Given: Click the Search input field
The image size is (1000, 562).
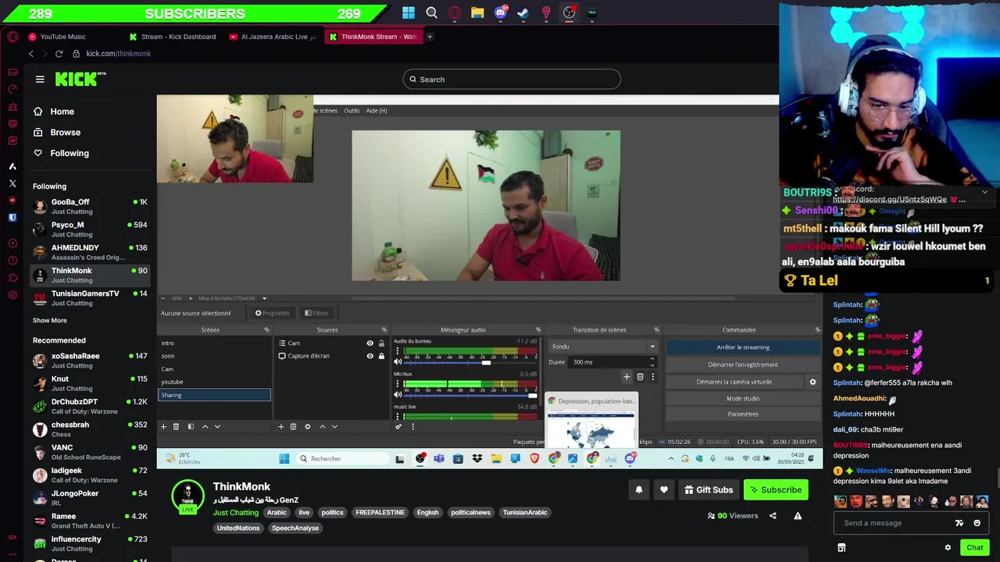Looking at the screenshot, I should pos(512,79).
